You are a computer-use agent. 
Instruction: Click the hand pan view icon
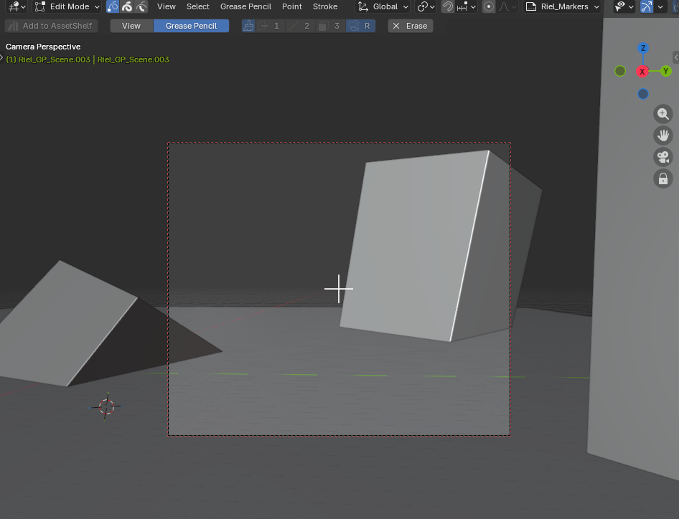(x=663, y=135)
